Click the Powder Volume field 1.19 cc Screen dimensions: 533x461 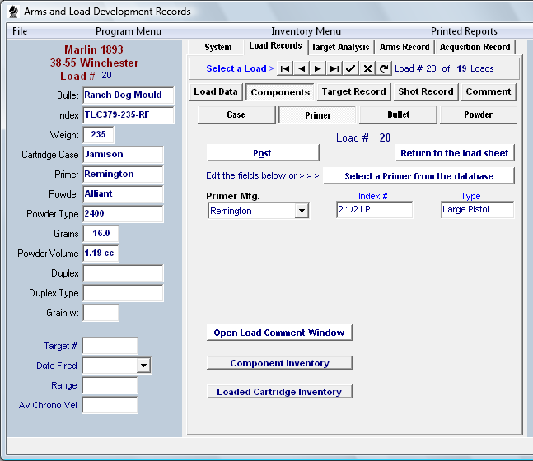pos(101,253)
